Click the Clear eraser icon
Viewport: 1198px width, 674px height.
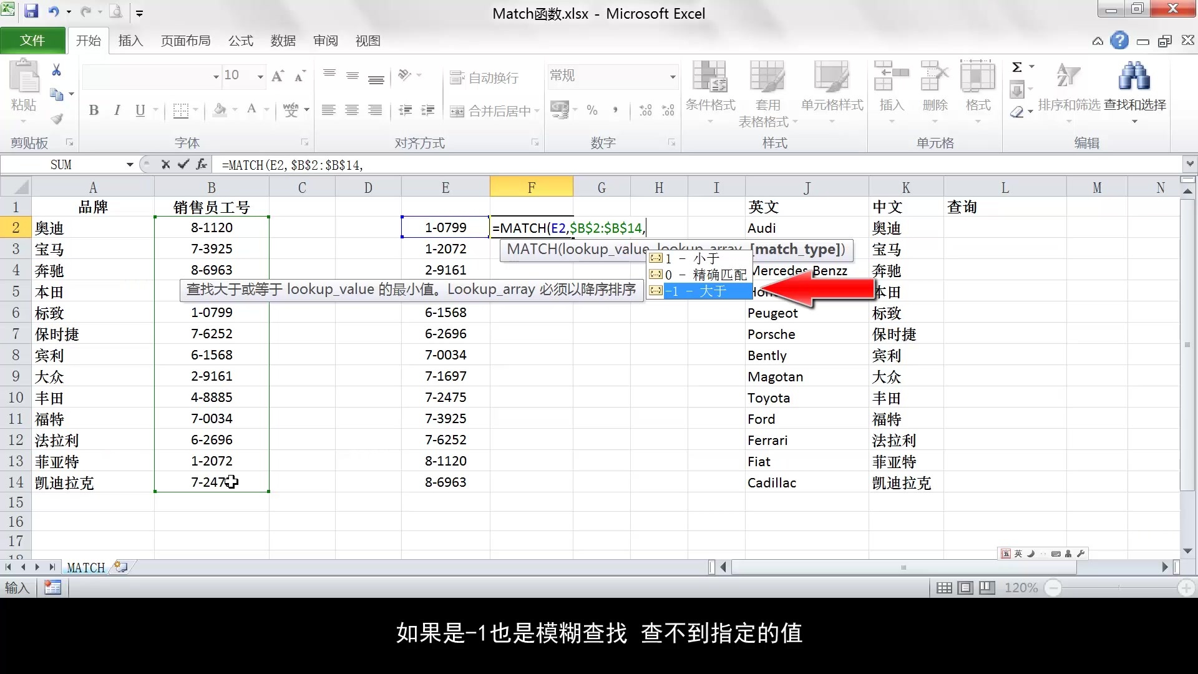coord(1017,112)
